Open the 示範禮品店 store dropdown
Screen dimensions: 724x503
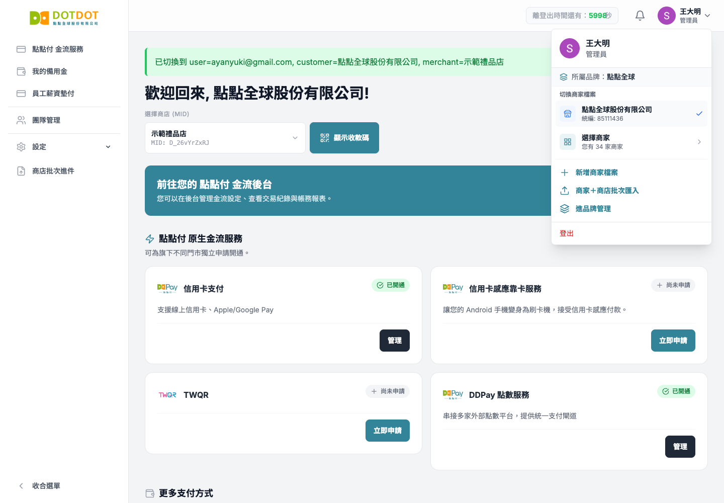tap(225, 138)
